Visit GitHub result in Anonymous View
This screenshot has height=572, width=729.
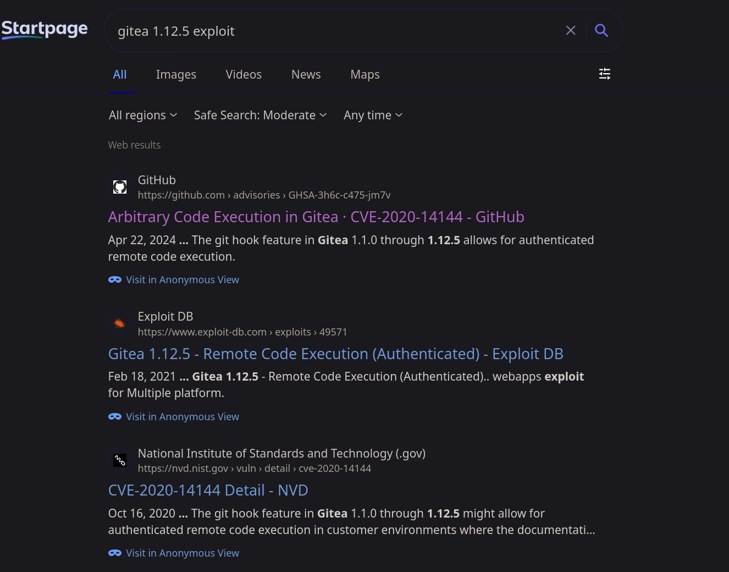[x=183, y=279]
